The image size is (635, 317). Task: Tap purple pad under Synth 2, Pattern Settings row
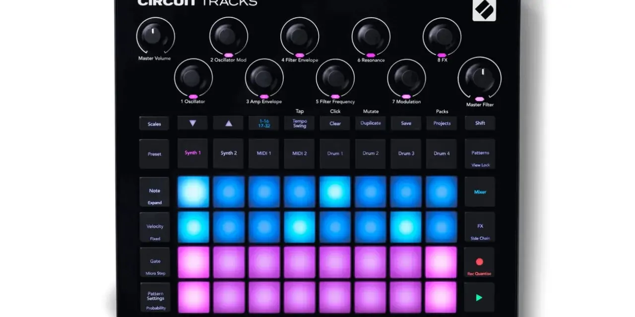click(229, 298)
